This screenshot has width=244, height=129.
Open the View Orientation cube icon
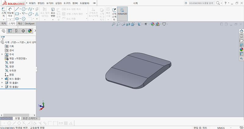pos(133,24)
